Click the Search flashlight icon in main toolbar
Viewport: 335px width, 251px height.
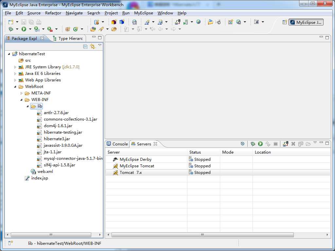101,29
